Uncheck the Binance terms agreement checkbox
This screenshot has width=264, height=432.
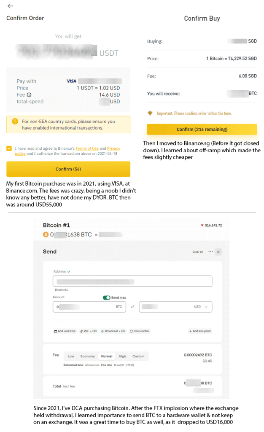click(9, 148)
